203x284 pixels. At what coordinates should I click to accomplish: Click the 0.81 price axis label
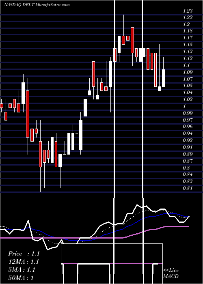(x=188, y=188)
